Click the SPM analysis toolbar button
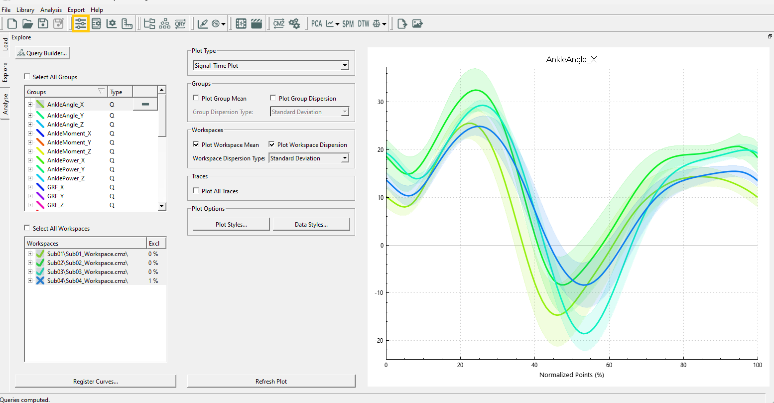This screenshot has height=403, width=774. pyautogui.click(x=348, y=23)
